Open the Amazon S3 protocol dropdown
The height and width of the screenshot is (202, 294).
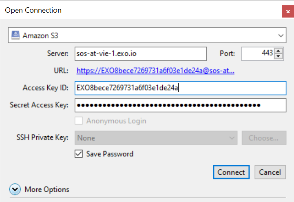(x=147, y=35)
